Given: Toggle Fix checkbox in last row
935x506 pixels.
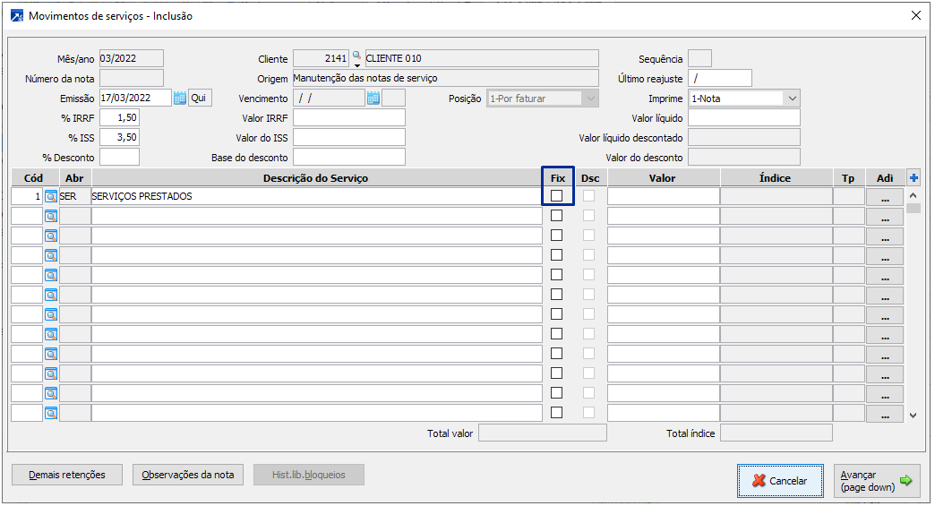Looking at the screenshot, I should [x=556, y=412].
